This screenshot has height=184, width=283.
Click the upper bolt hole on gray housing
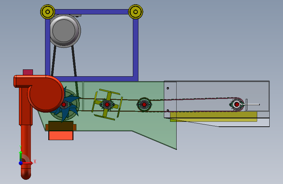(168, 88)
